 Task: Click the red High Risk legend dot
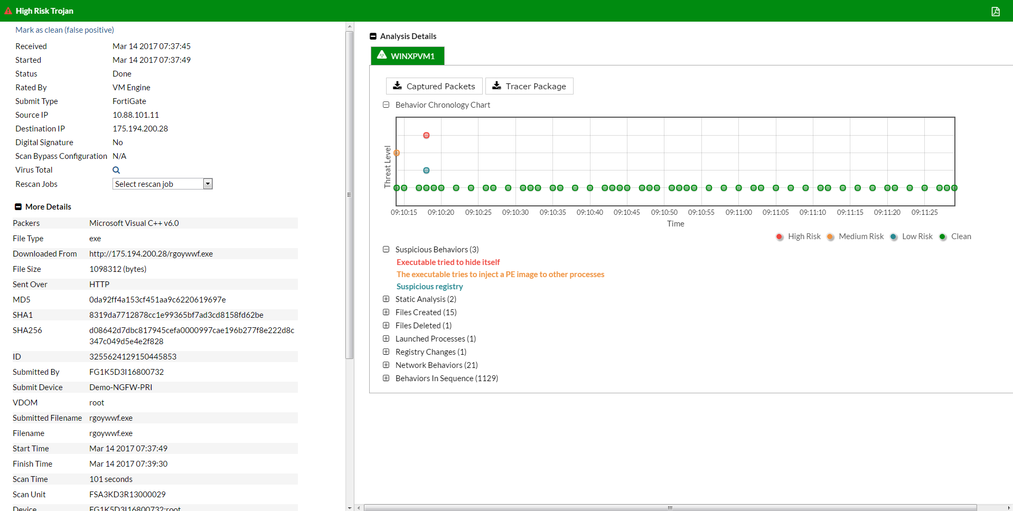click(x=779, y=236)
